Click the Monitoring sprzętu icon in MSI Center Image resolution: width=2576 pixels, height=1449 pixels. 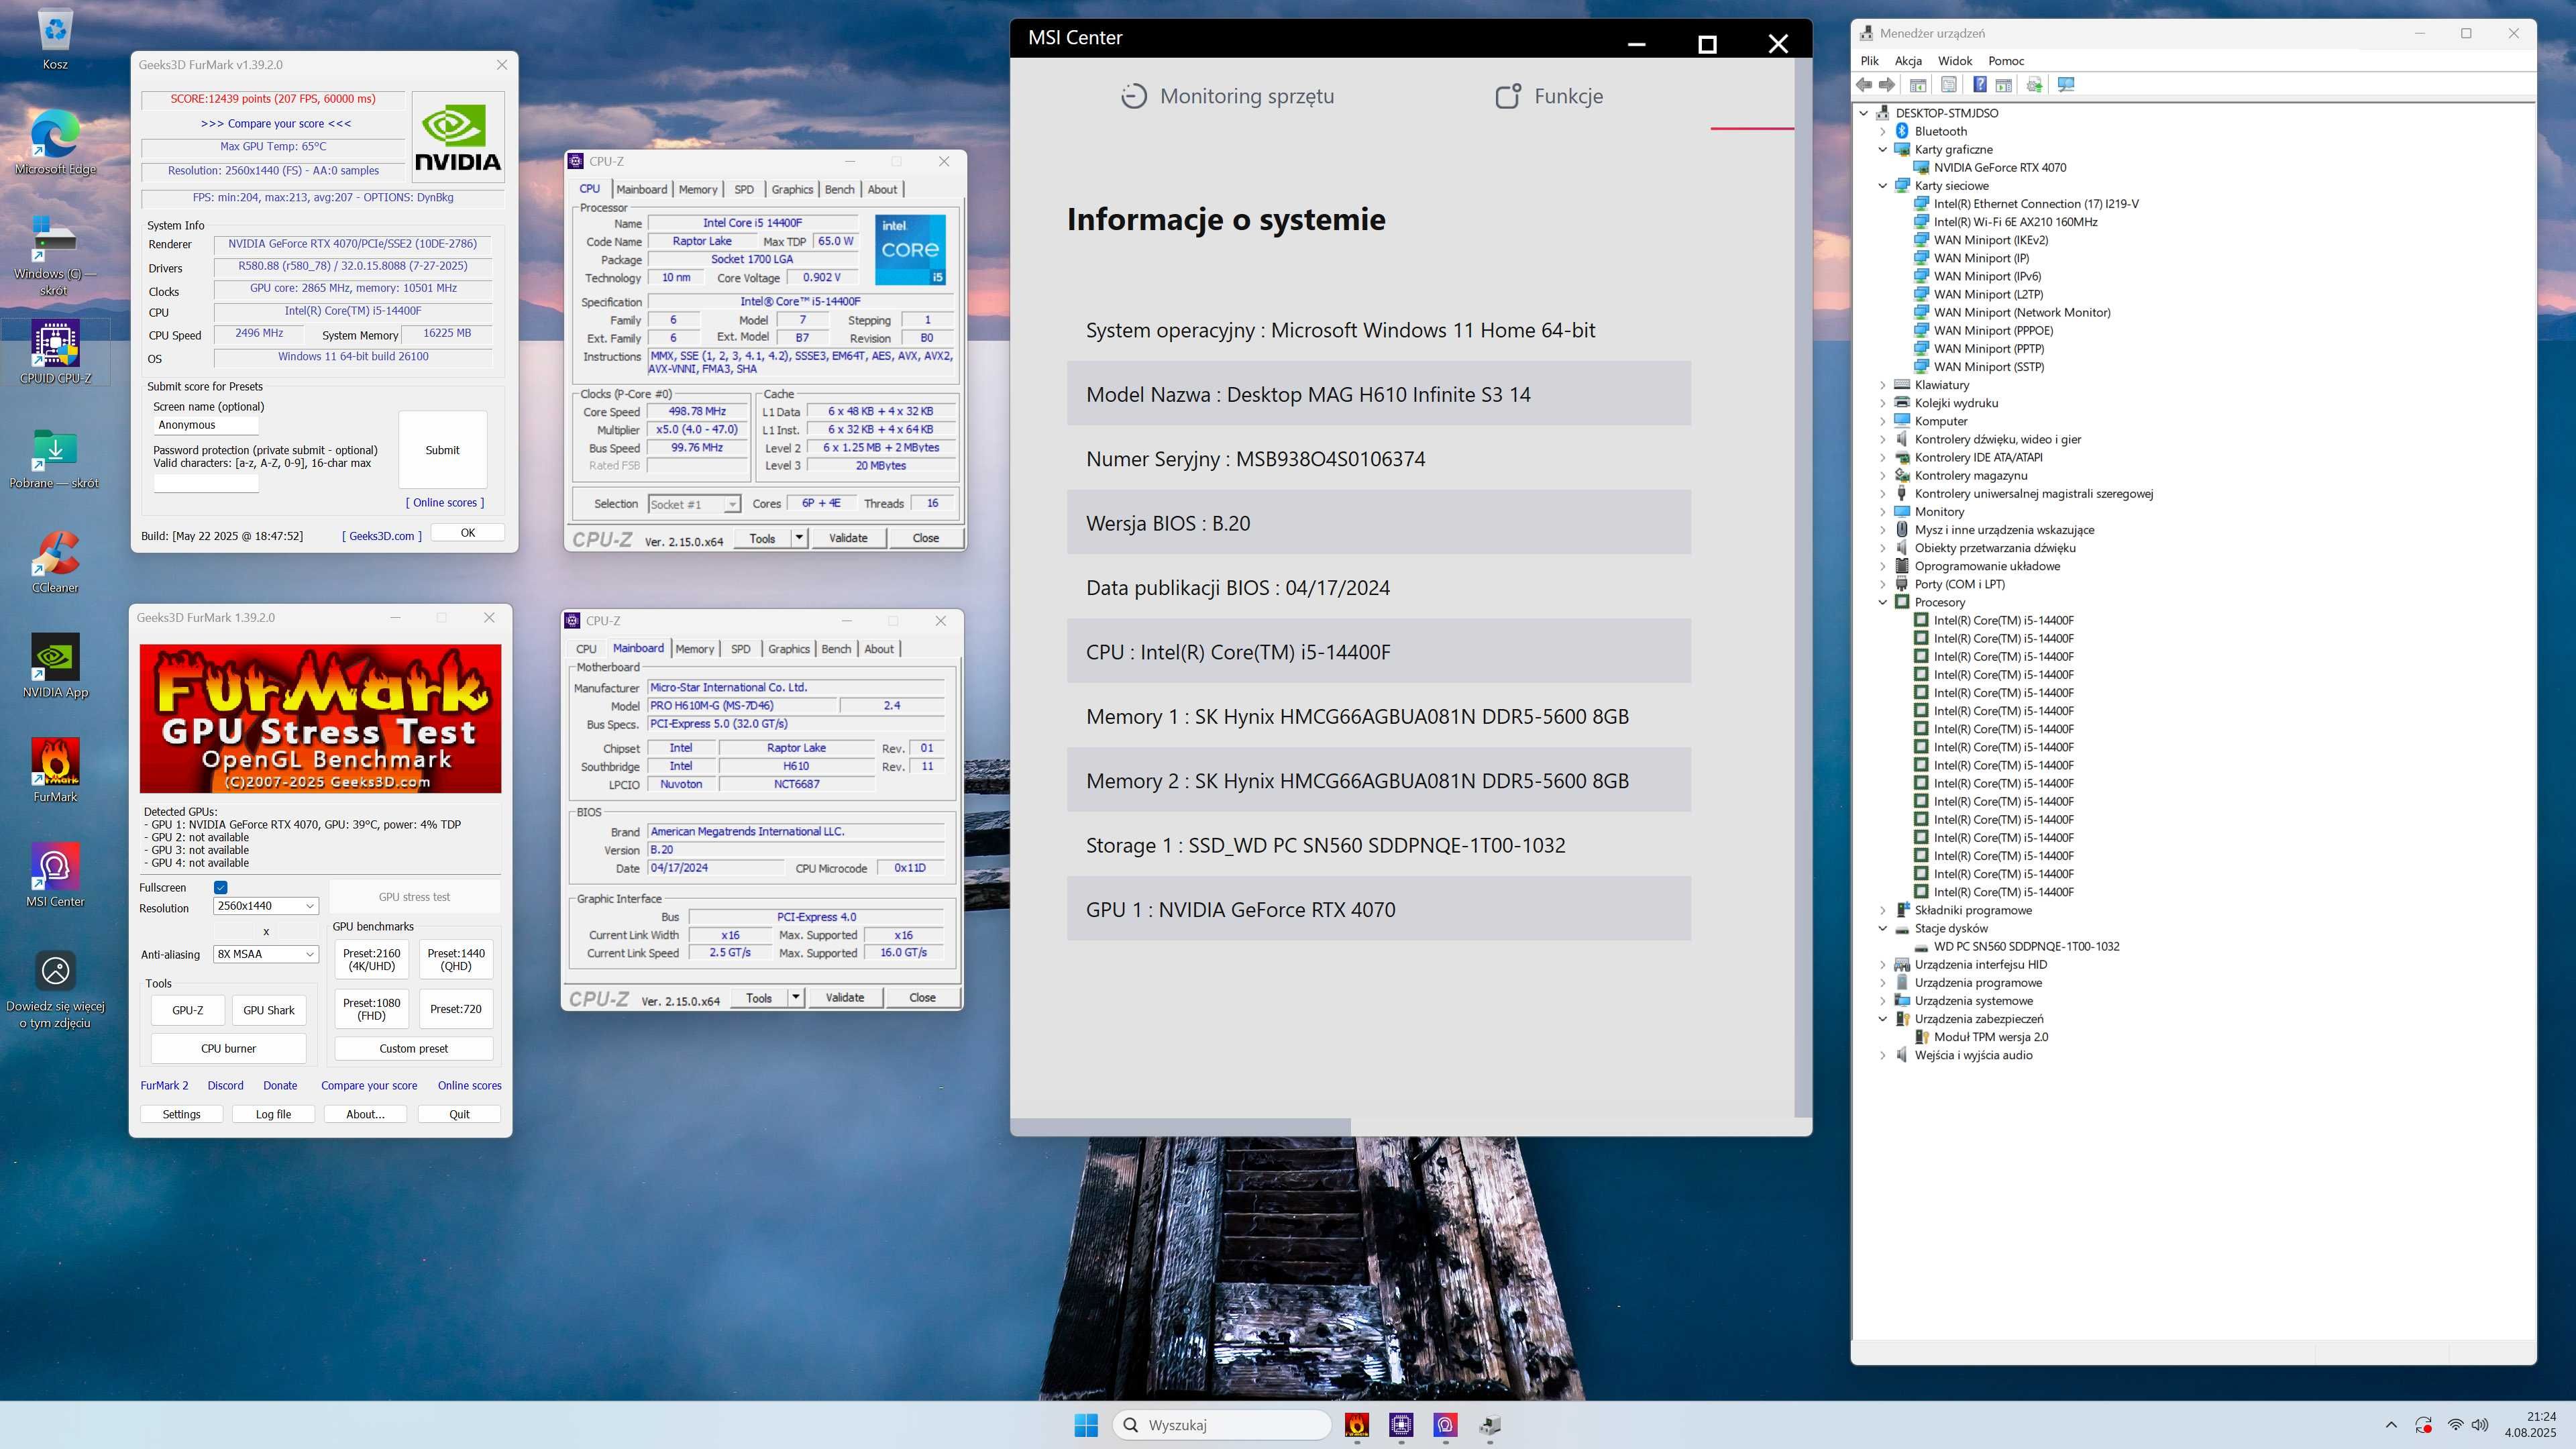click(x=1133, y=96)
